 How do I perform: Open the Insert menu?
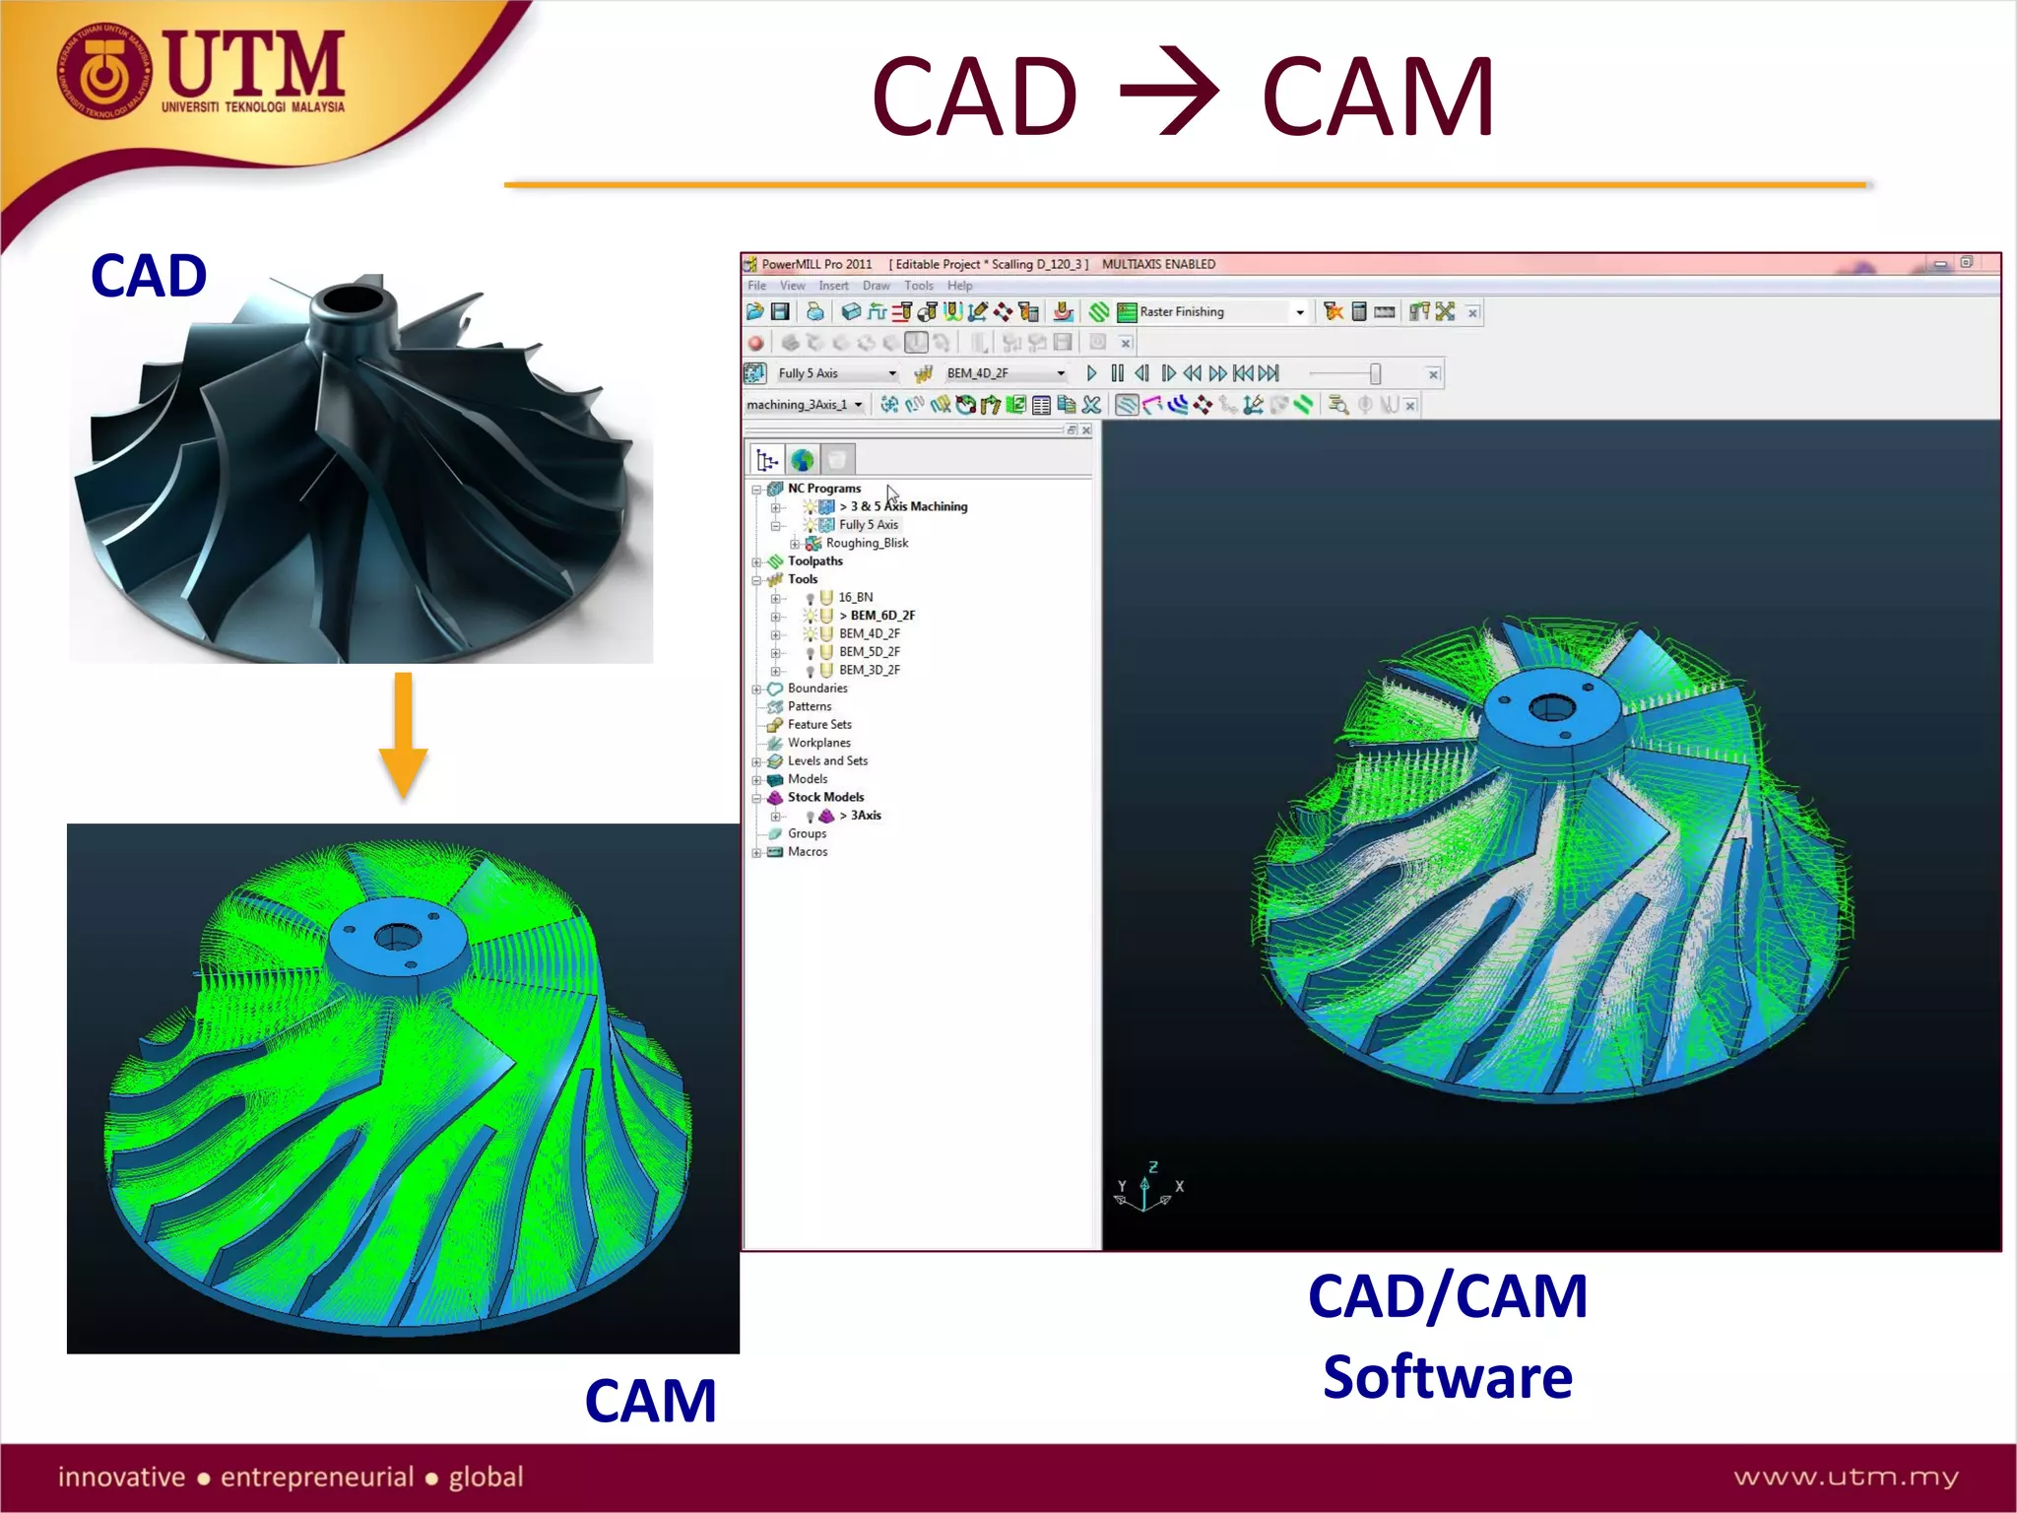pyautogui.click(x=833, y=286)
